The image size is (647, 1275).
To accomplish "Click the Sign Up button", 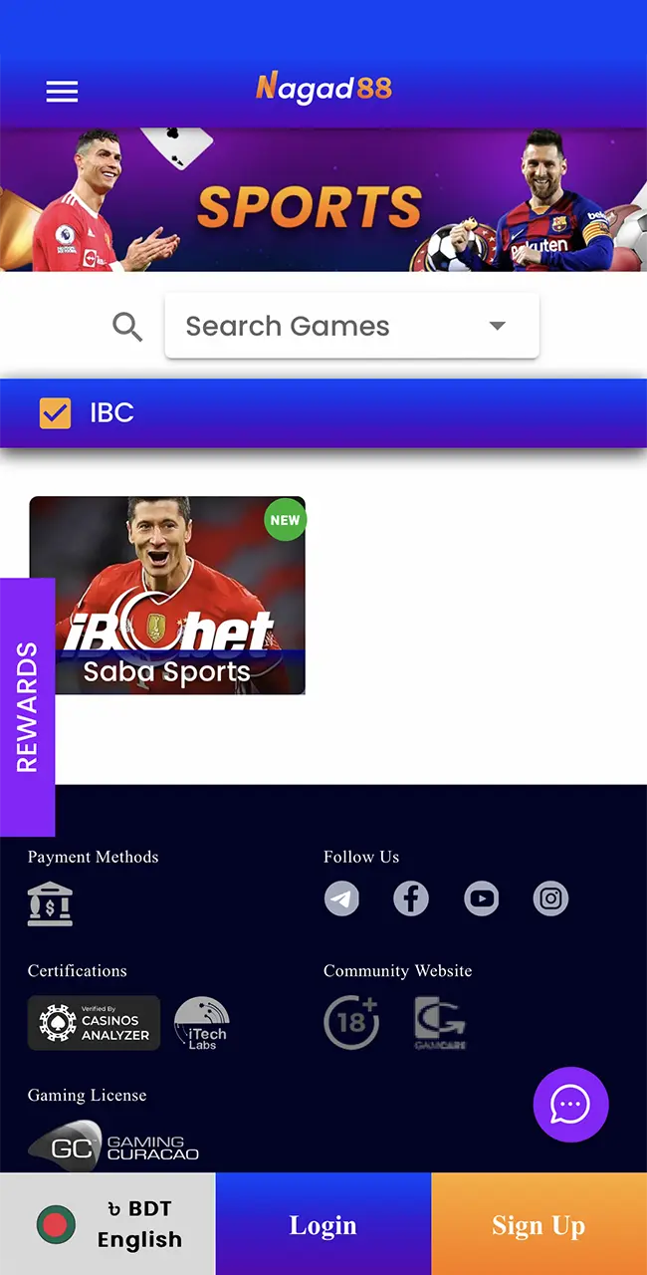I will 539,1224.
